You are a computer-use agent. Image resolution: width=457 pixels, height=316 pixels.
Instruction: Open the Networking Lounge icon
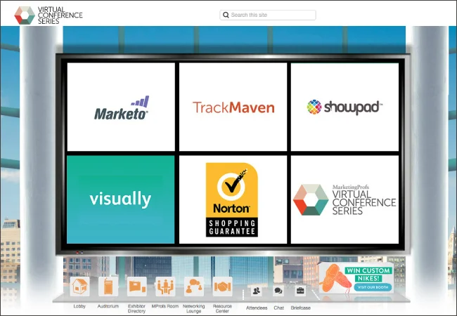194,287
